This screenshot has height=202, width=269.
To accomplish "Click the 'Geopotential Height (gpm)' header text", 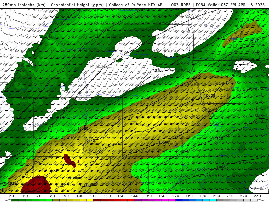I will (x=77, y=5).
